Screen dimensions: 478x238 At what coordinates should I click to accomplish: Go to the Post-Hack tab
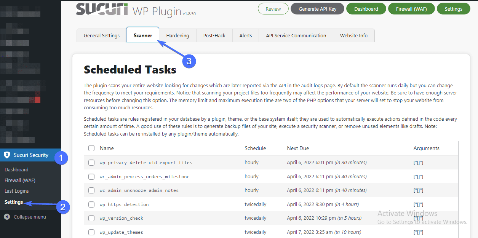(x=214, y=35)
